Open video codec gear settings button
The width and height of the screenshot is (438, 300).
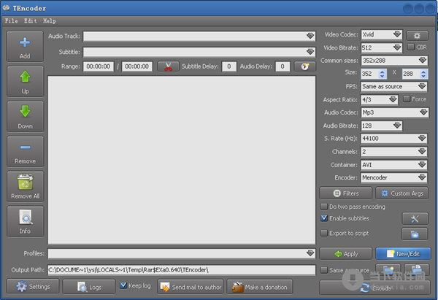click(417, 36)
